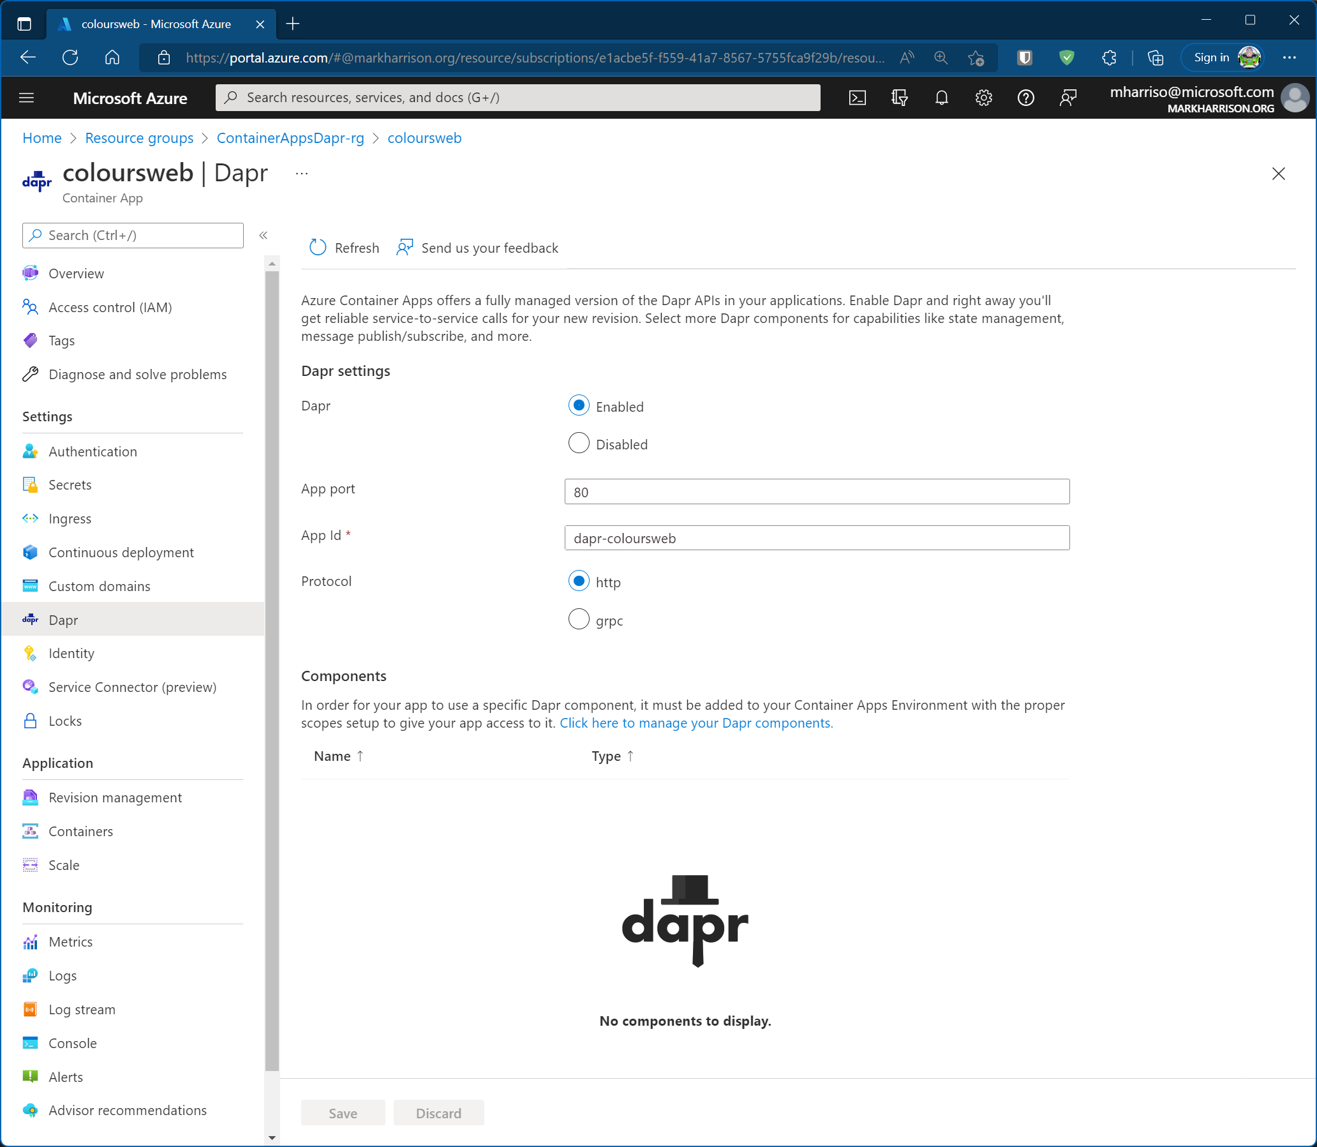The image size is (1317, 1147).
Task: Select the Dapr Enabled radio button
Action: 579,406
